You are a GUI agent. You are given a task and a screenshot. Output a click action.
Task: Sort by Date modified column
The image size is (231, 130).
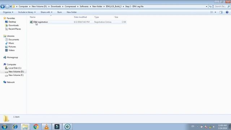click(80, 17)
